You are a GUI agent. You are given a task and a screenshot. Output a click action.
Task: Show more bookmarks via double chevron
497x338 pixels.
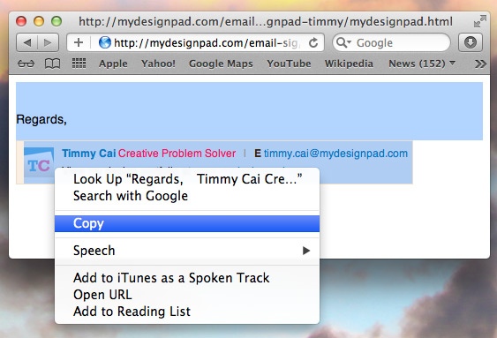(480, 64)
